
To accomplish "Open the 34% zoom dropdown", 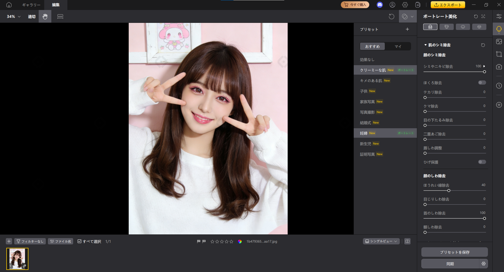I will tap(13, 16).
